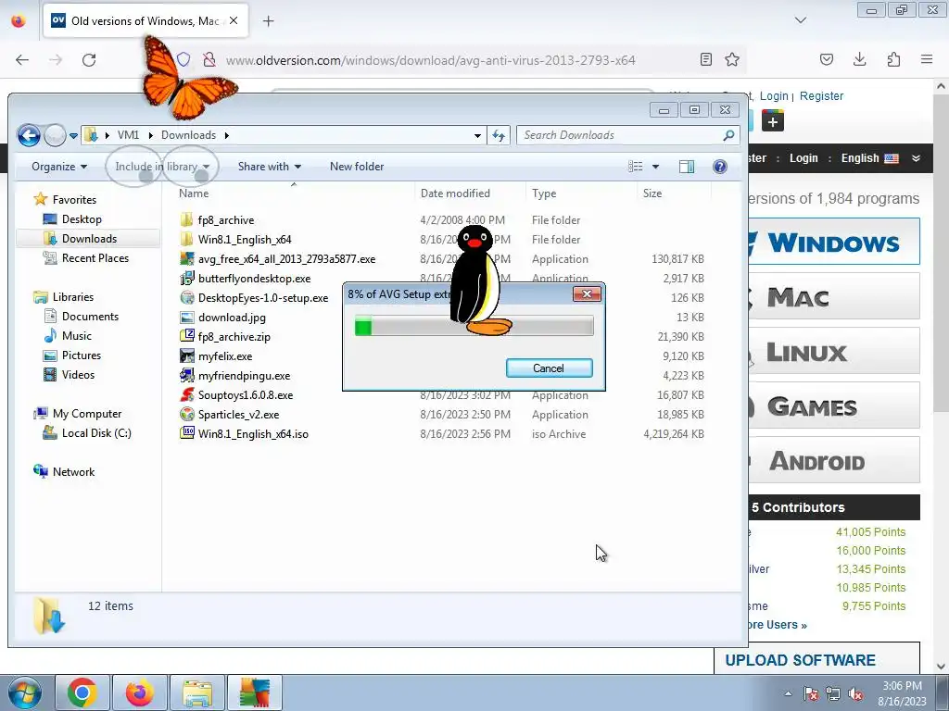Open the Explorer help question mark icon
This screenshot has width=949, height=711.
(x=719, y=167)
